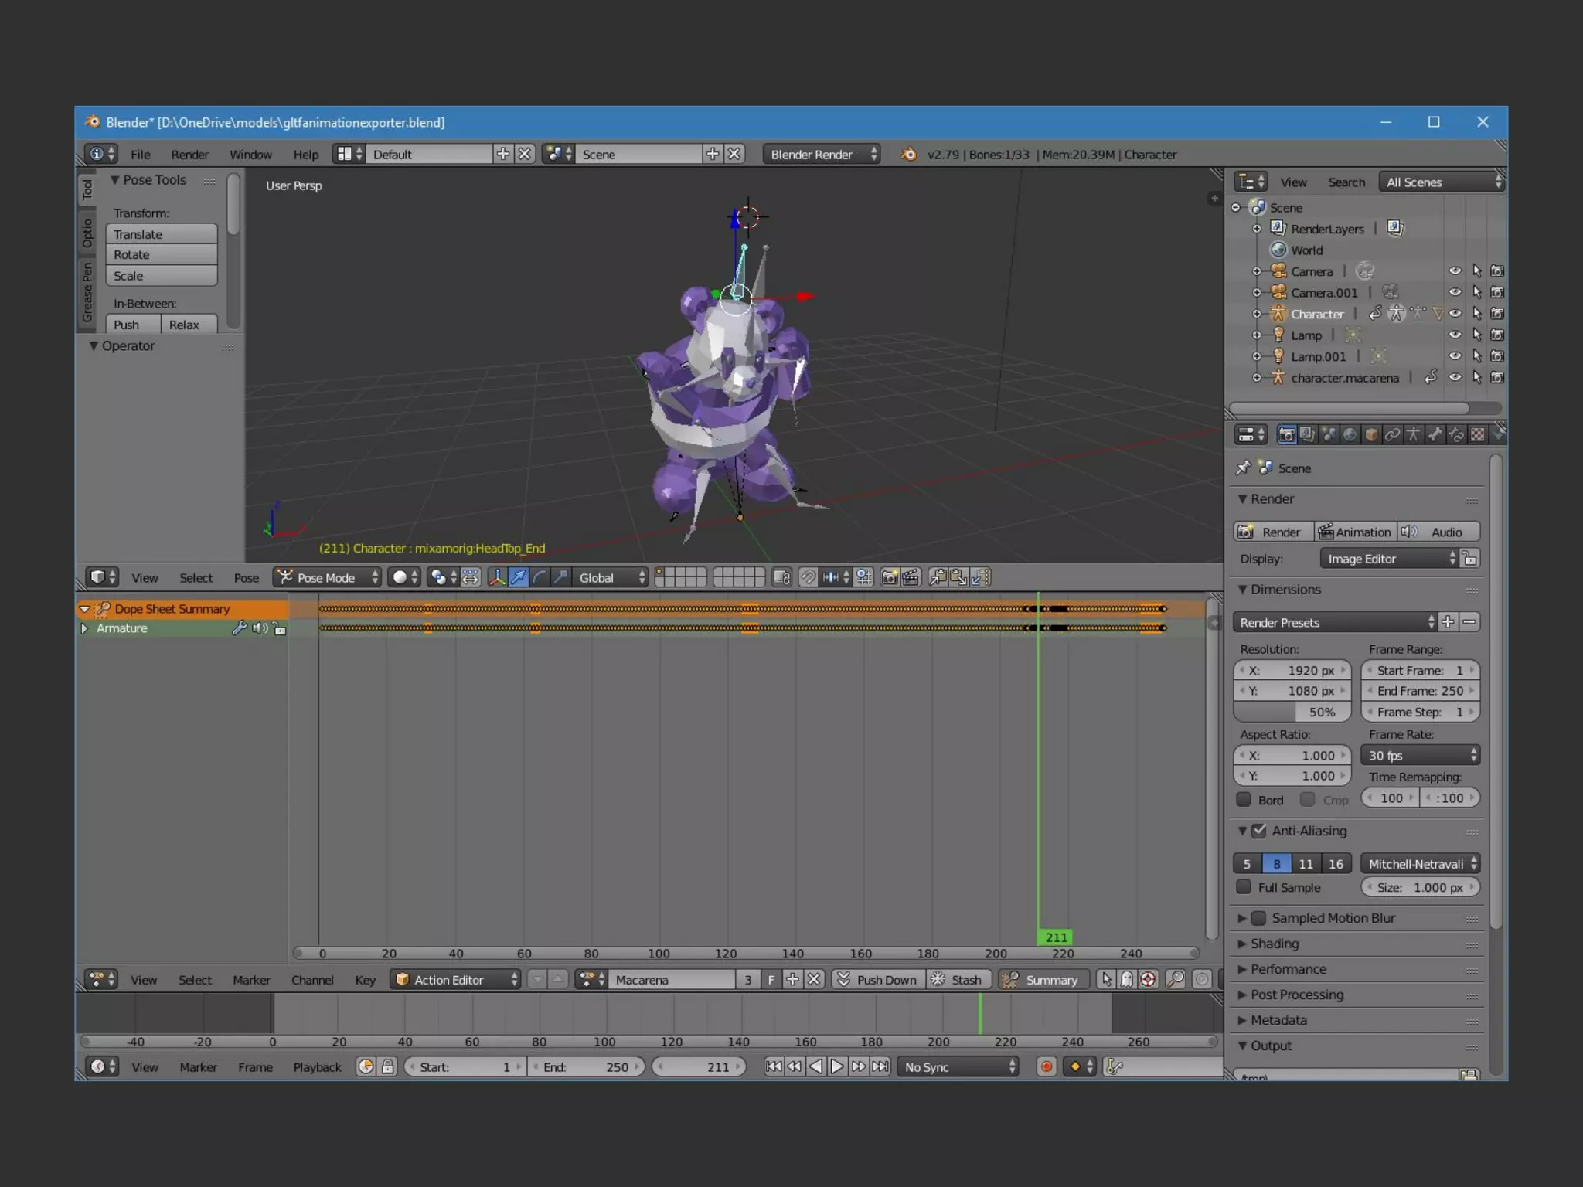This screenshot has height=1187, width=1583.
Task: Click the Relax pose button
Action: 188,325
